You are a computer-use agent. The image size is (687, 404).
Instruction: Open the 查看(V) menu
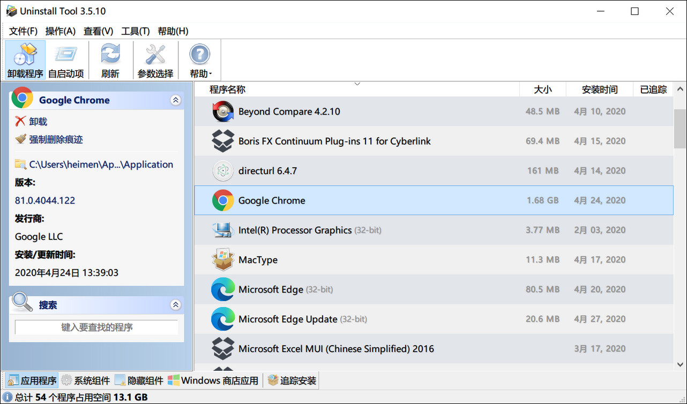[99, 31]
